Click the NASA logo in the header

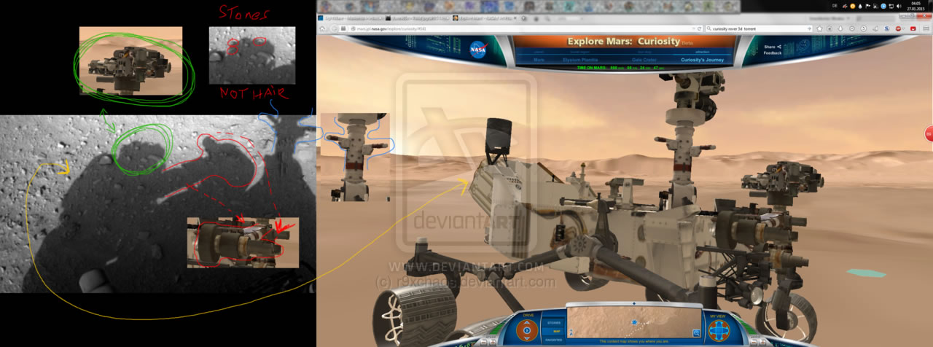click(x=478, y=50)
